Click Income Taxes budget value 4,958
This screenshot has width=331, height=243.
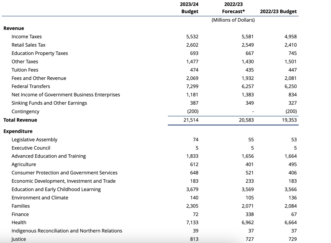coord(290,37)
